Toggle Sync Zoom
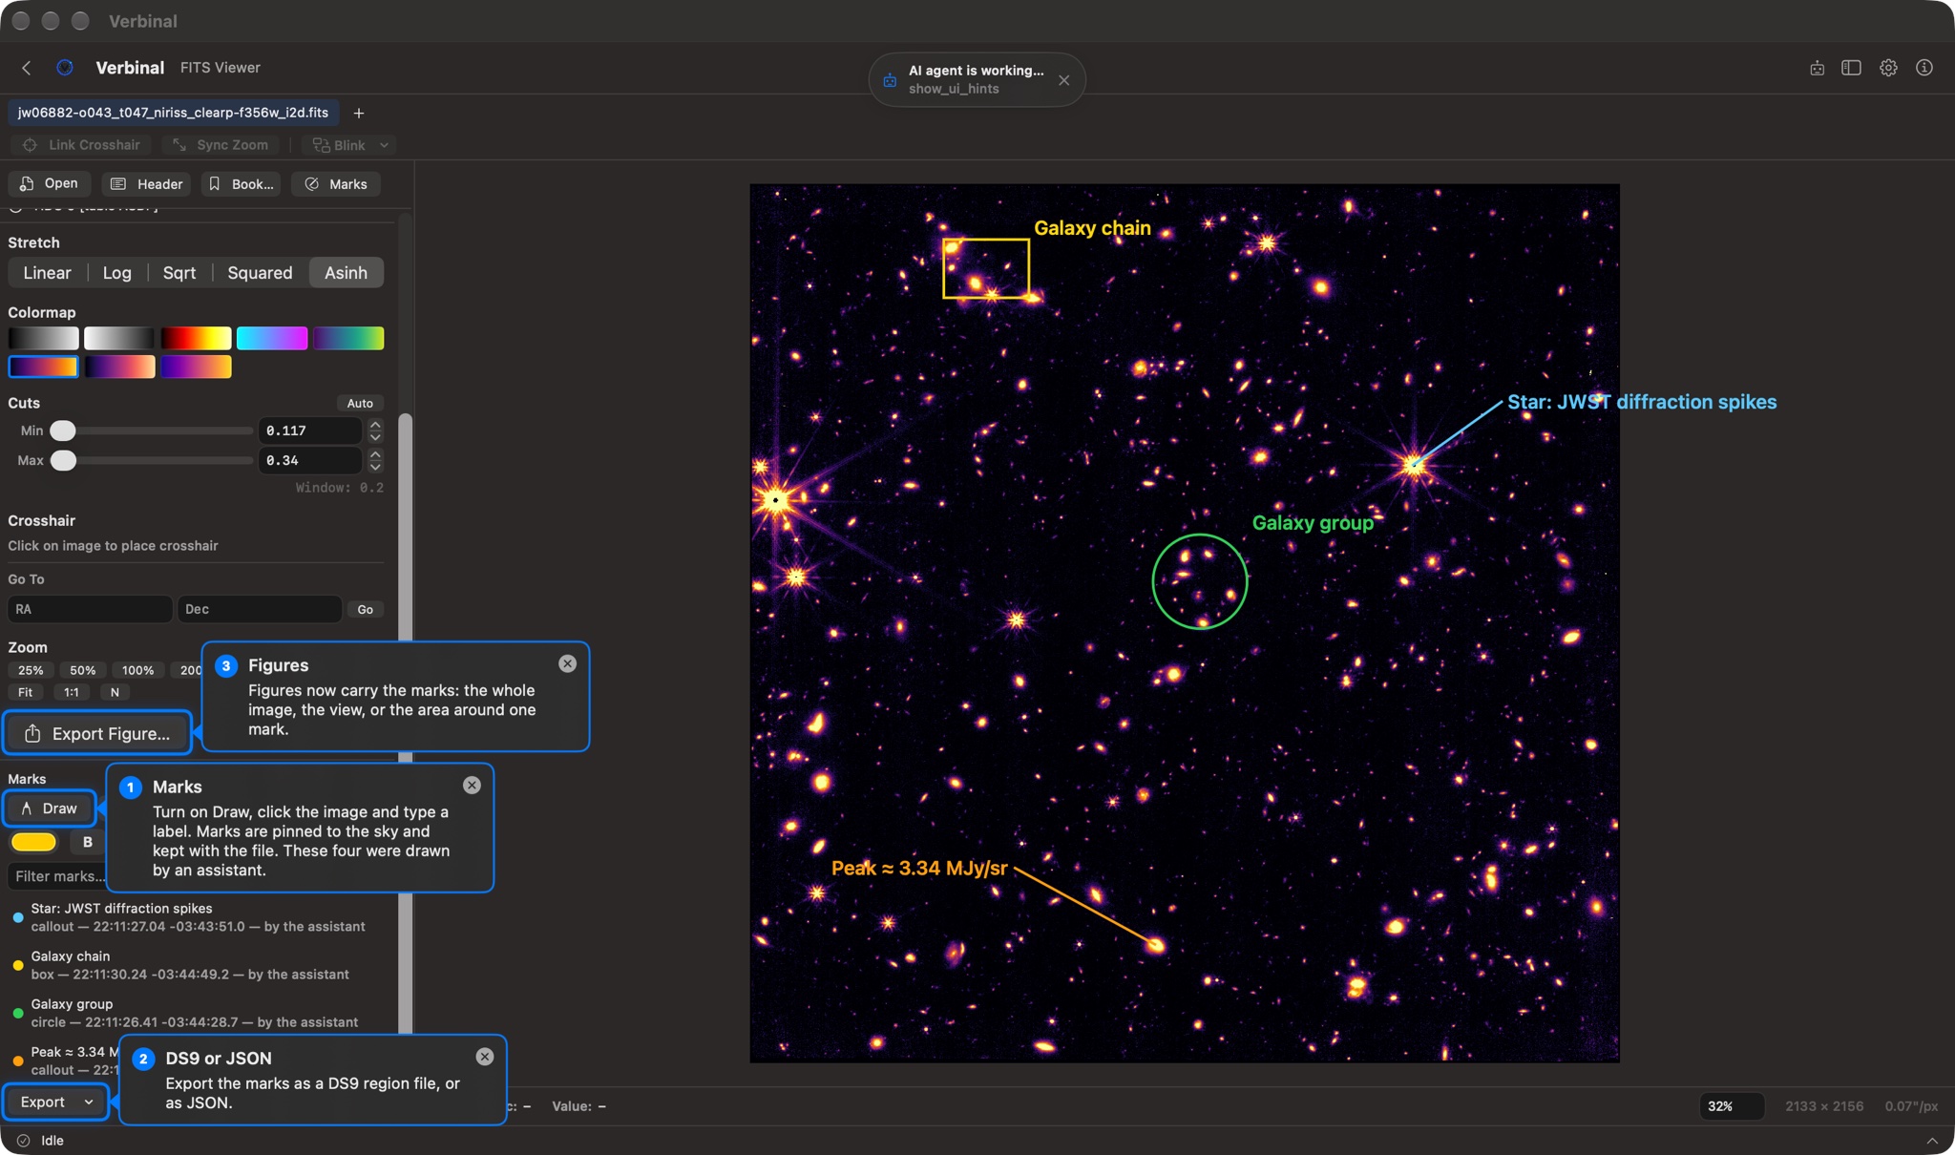Image resolution: width=1955 pixels, height=1155 pixels. (221, 145)
